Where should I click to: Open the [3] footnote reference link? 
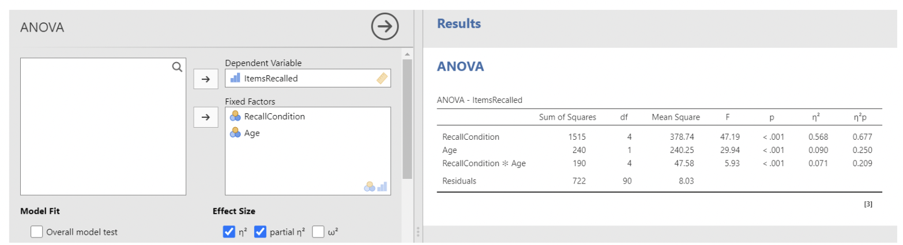point(868,204)
